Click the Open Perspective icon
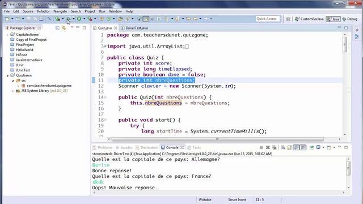This screenshot has width=363, height=204. point(288,19)
